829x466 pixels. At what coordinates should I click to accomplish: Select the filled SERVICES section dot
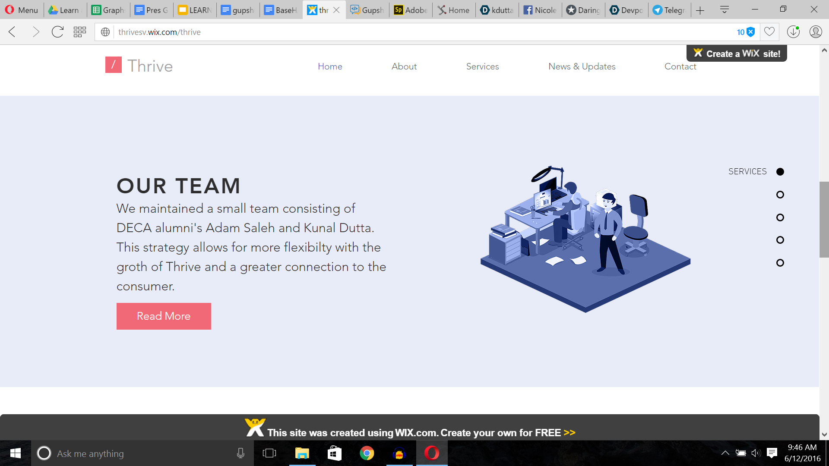pos(780,172)
